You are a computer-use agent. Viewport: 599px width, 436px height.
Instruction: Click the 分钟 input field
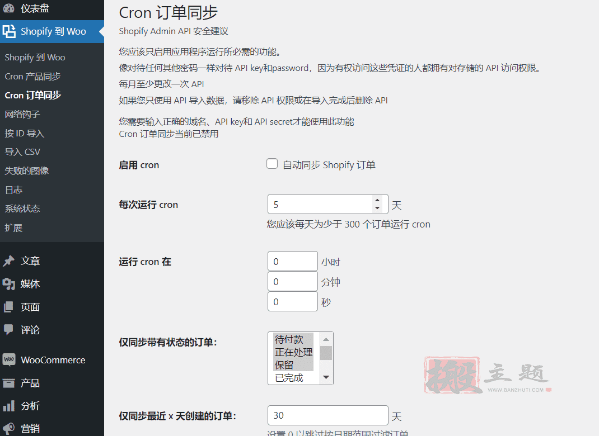(x=293, y=282)
